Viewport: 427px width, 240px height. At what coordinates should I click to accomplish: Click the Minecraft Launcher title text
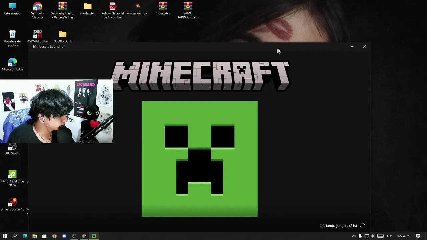pos(49,47)
